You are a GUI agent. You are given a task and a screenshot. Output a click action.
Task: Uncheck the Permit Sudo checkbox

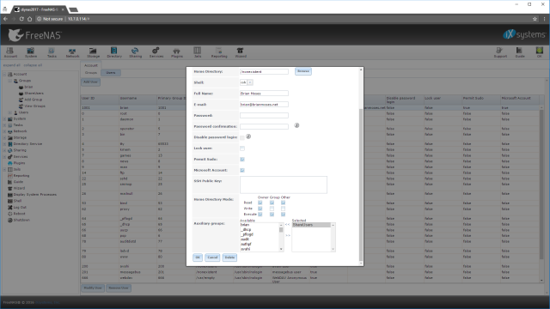(x=242, y=160)
